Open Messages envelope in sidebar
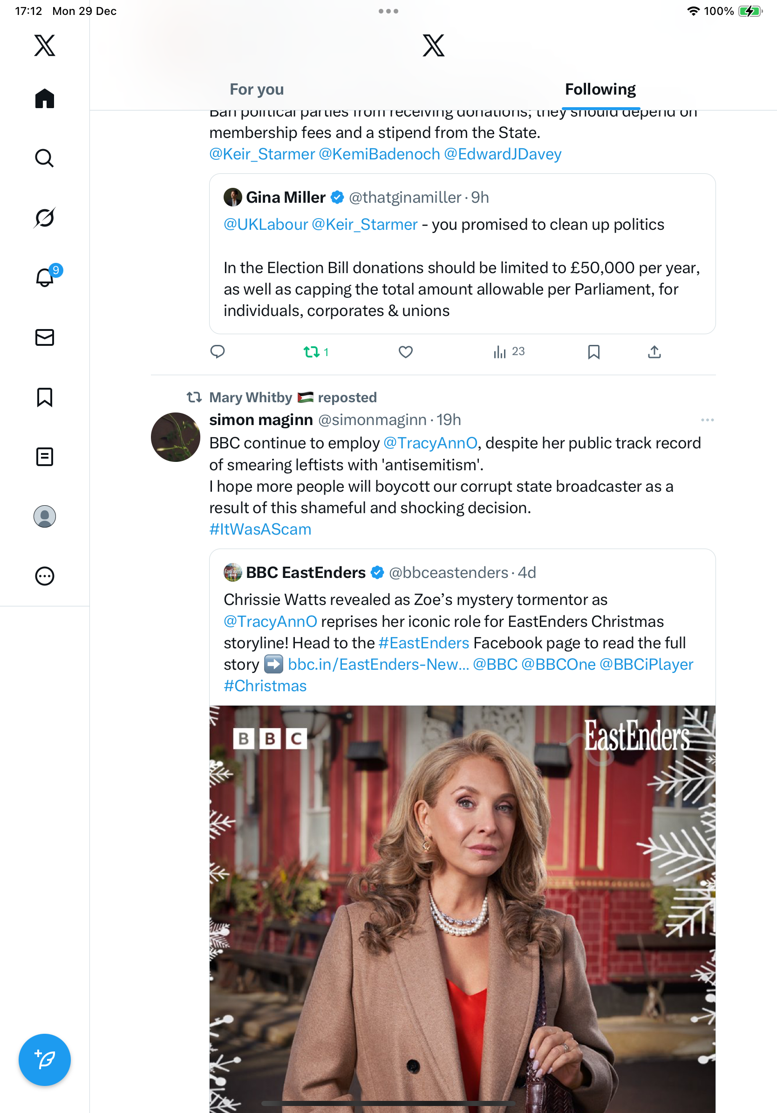This screenshot has height=1113, width=777. pyautogui.click(x=45, y=337)
